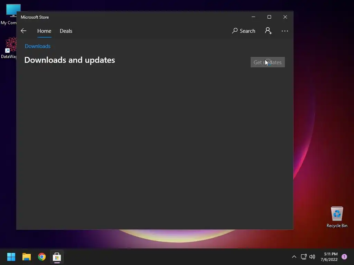This screenshot has width=354, height=265.
Task: Open Google Chrome from the taskbar
Action: point(42,257)
